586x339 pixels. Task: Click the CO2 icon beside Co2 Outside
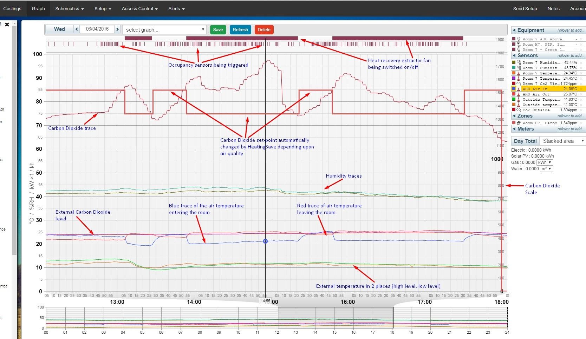click(x=519, y=110)
